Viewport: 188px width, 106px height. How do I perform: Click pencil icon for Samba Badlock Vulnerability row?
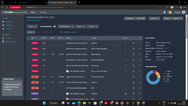(x=140, y=82)
